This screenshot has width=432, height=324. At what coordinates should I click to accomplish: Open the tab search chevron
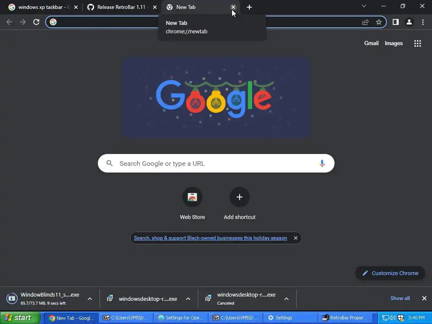pyautogui.click(x=364, y=6)
